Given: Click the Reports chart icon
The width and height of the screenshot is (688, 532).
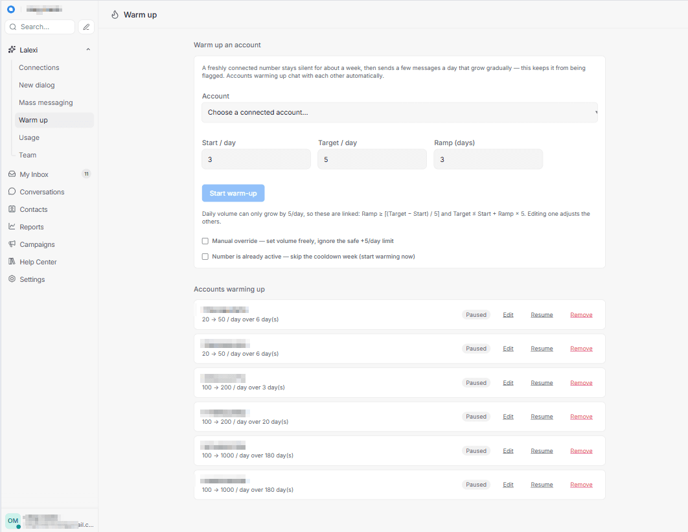Looking at the screenshot, I should pyautogui.click(x=12, y=227).
